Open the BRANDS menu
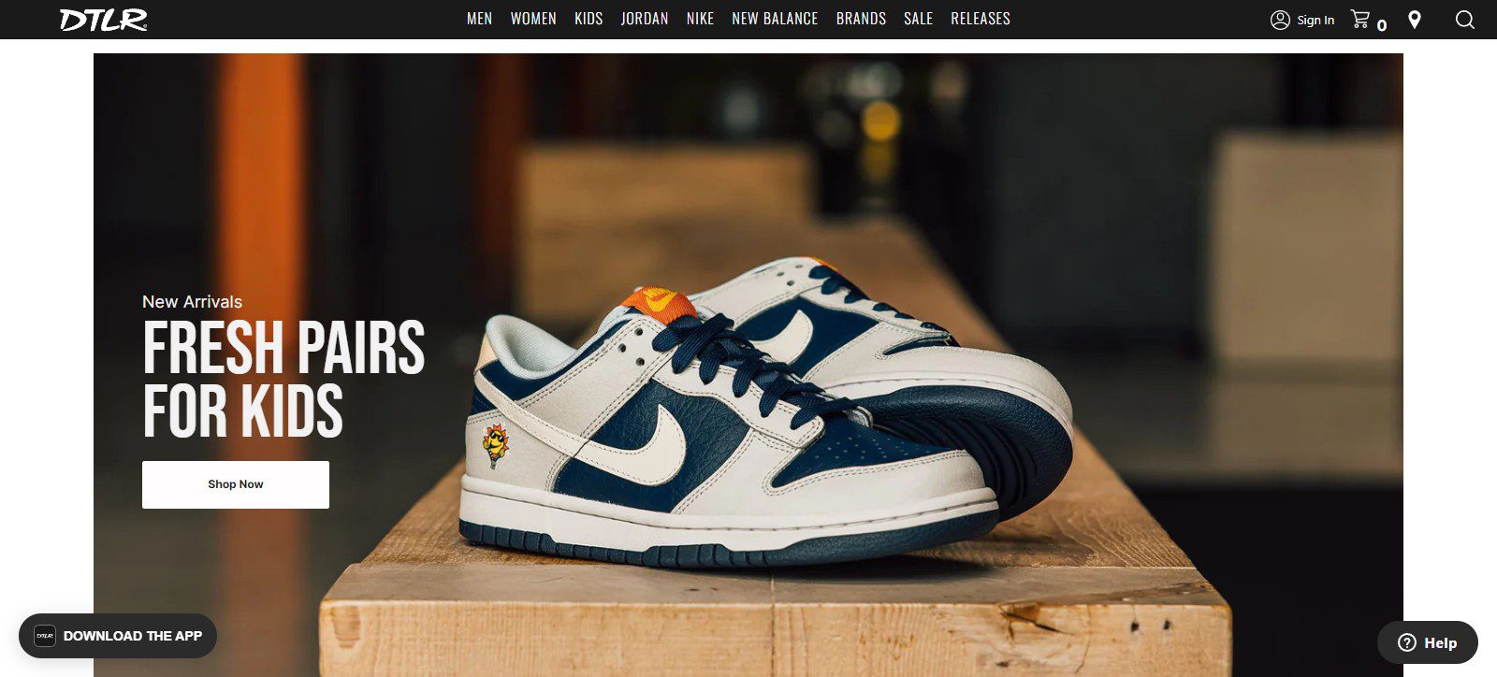Image resolution: width=1497 pixels, height=677 pixels. tap(861, 19)
